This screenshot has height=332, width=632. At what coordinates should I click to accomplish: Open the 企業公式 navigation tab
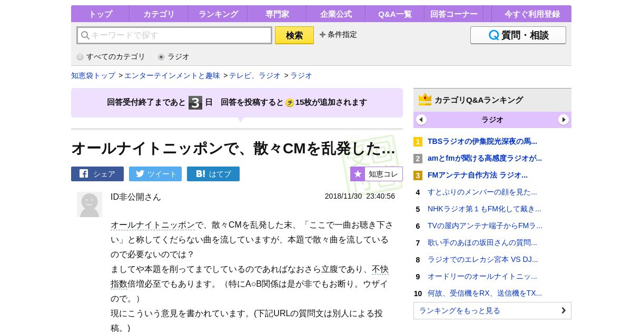335,14
